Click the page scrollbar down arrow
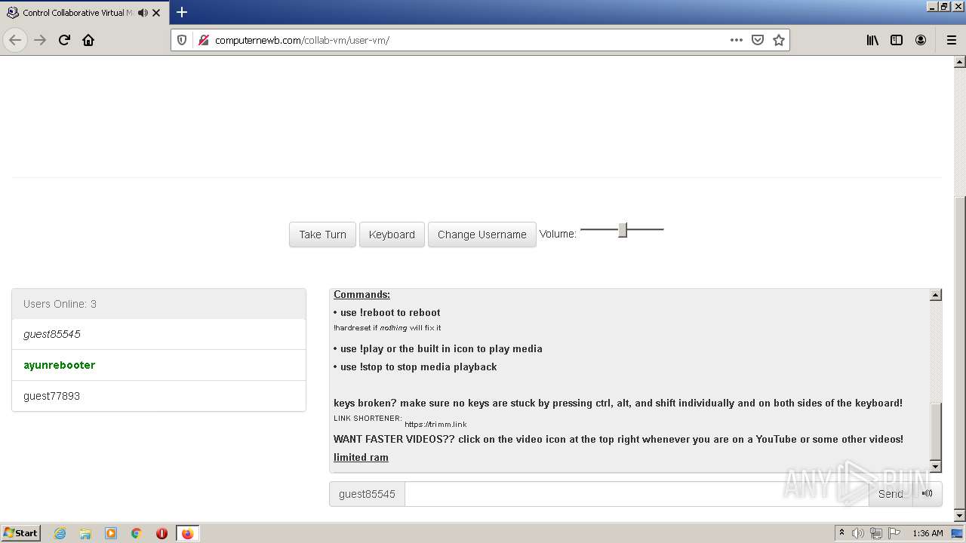 tap(960, 516)
